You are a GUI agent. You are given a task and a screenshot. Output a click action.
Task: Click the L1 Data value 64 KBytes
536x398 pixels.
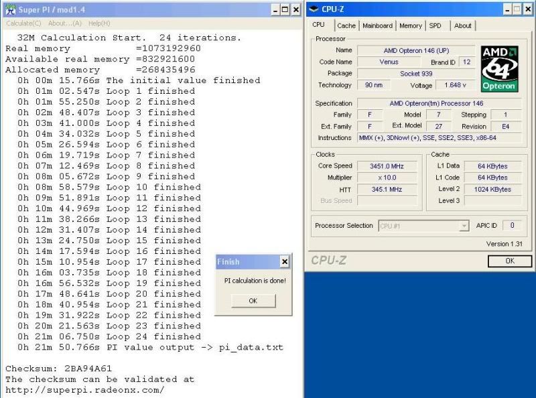492,166
